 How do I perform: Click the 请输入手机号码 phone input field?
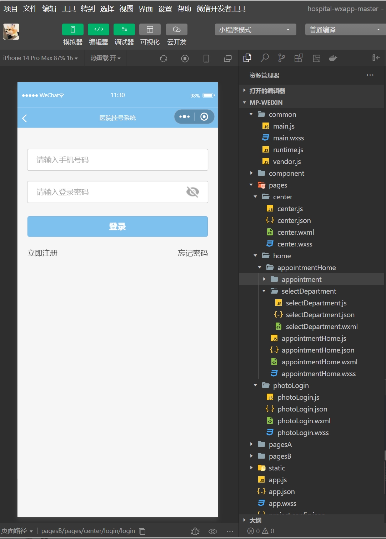118,160
